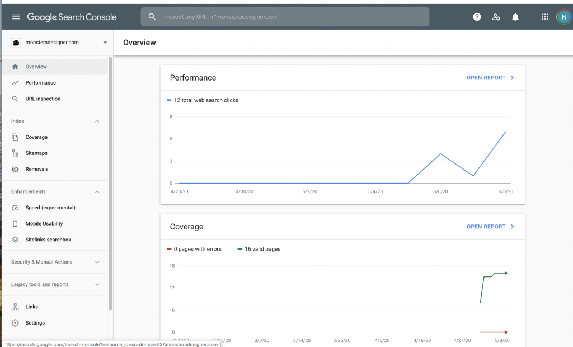This screenshot has height=347, width=573.
Task: Click the Removals crossed-eye icon
Action: pos(15,169)
